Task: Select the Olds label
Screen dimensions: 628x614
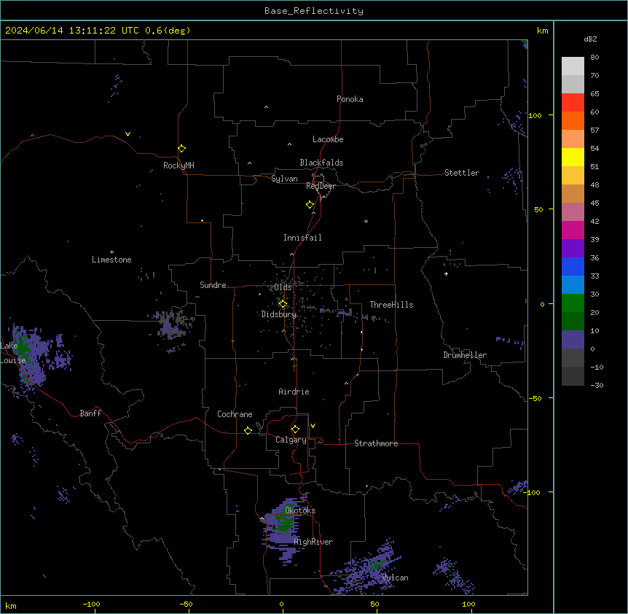Action: pos(283,287)
